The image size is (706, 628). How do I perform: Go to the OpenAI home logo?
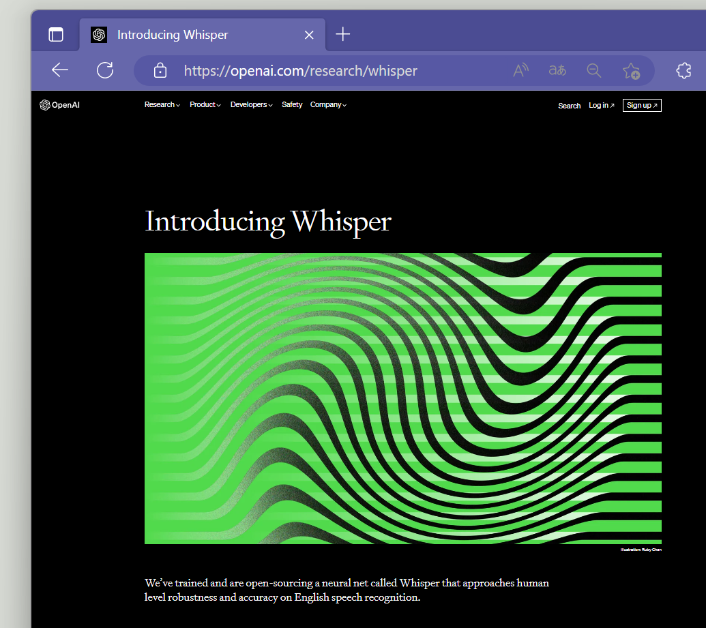pyautogui.click(x=60, y=105)
